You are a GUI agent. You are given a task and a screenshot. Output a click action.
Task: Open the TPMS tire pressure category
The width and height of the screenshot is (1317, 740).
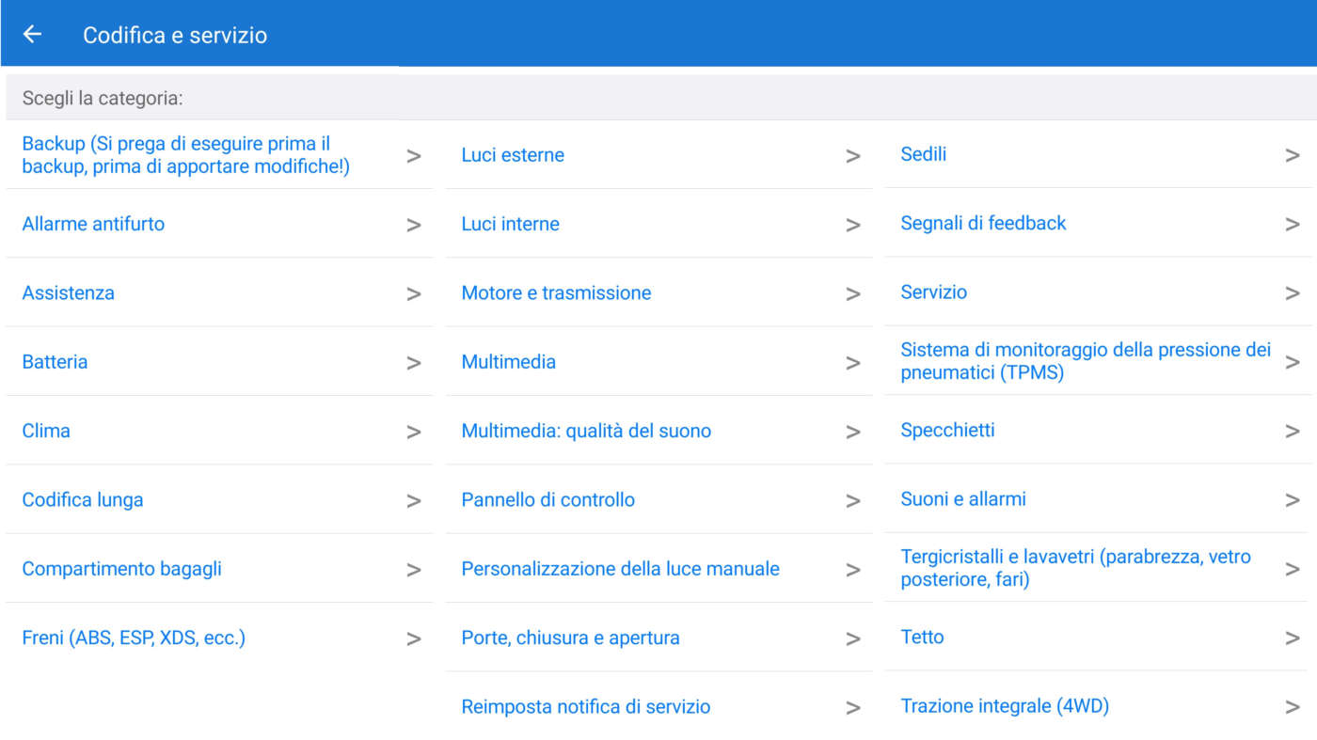tap(1086, 361)
